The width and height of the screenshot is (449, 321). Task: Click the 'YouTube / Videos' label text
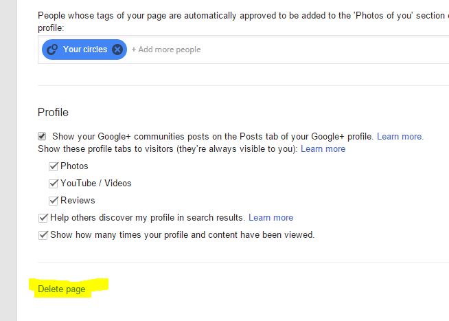(95, 183)
